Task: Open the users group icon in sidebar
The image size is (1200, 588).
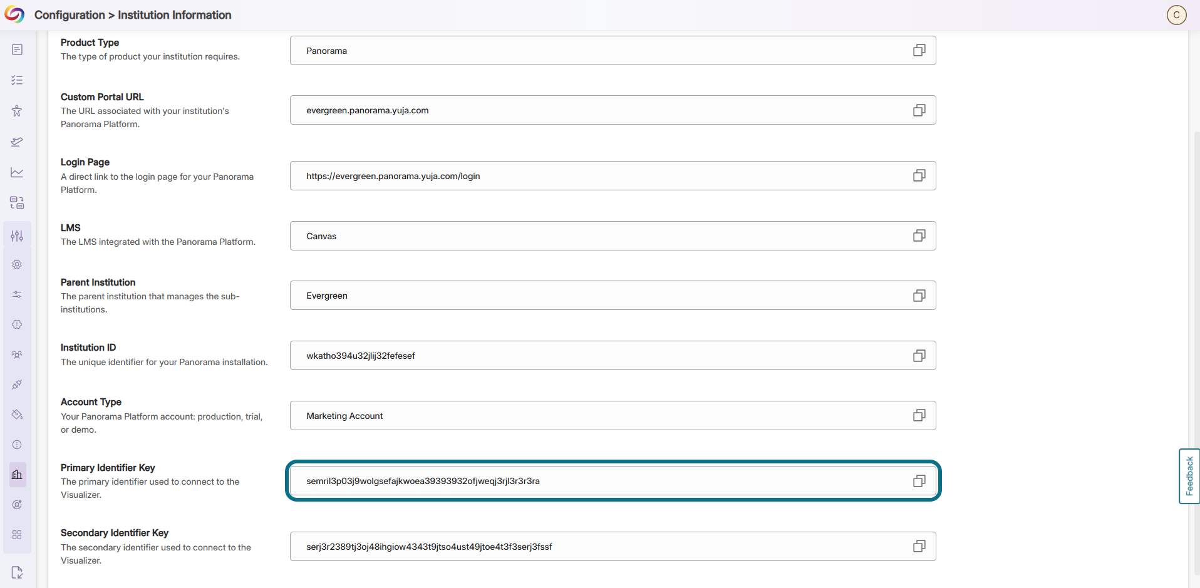Action: [x=17, y=354]
